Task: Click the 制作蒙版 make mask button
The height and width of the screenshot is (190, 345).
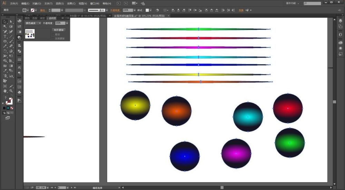Action: pyautogui.click(x=59, y=30)
